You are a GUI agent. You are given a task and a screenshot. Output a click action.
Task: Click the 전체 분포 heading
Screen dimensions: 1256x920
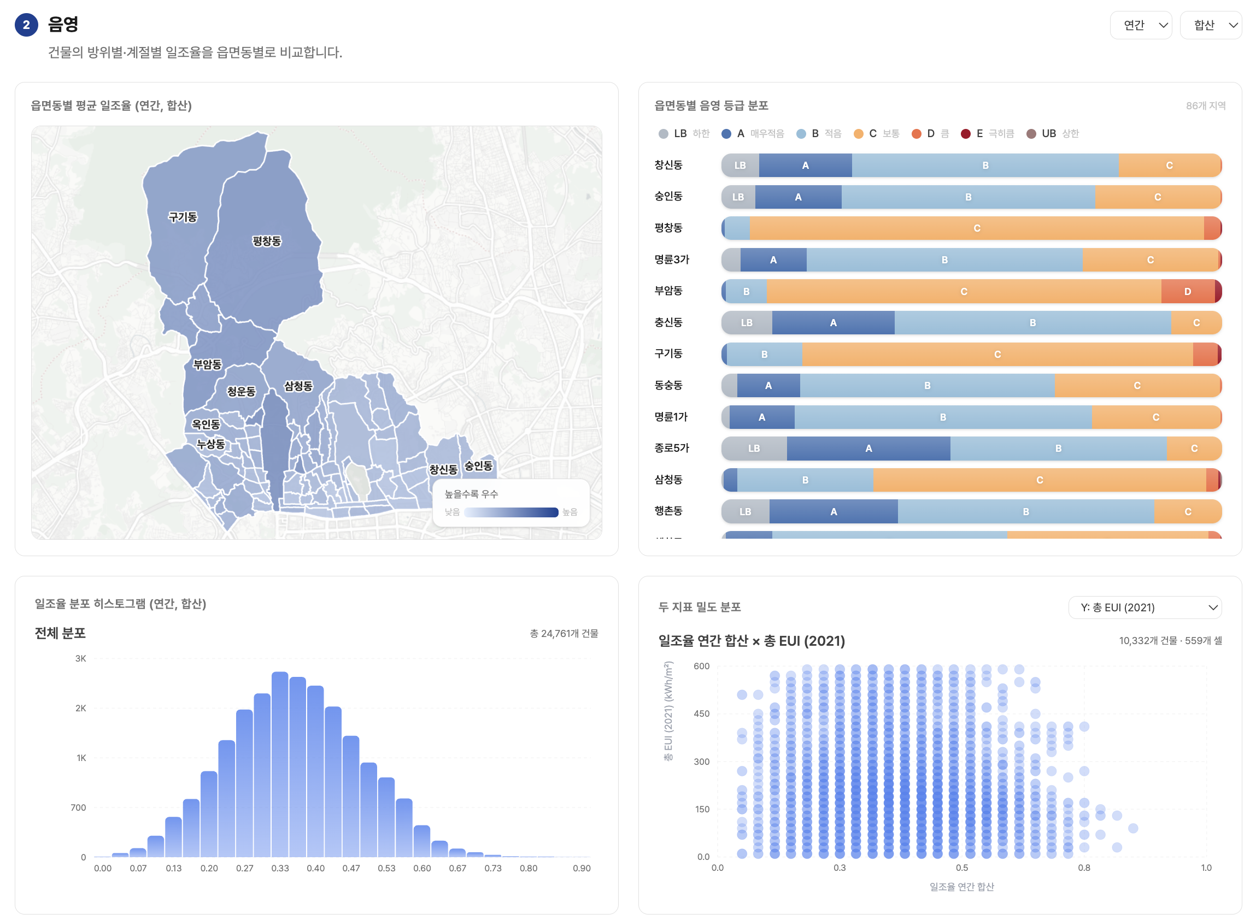click(x=60, y=633)
